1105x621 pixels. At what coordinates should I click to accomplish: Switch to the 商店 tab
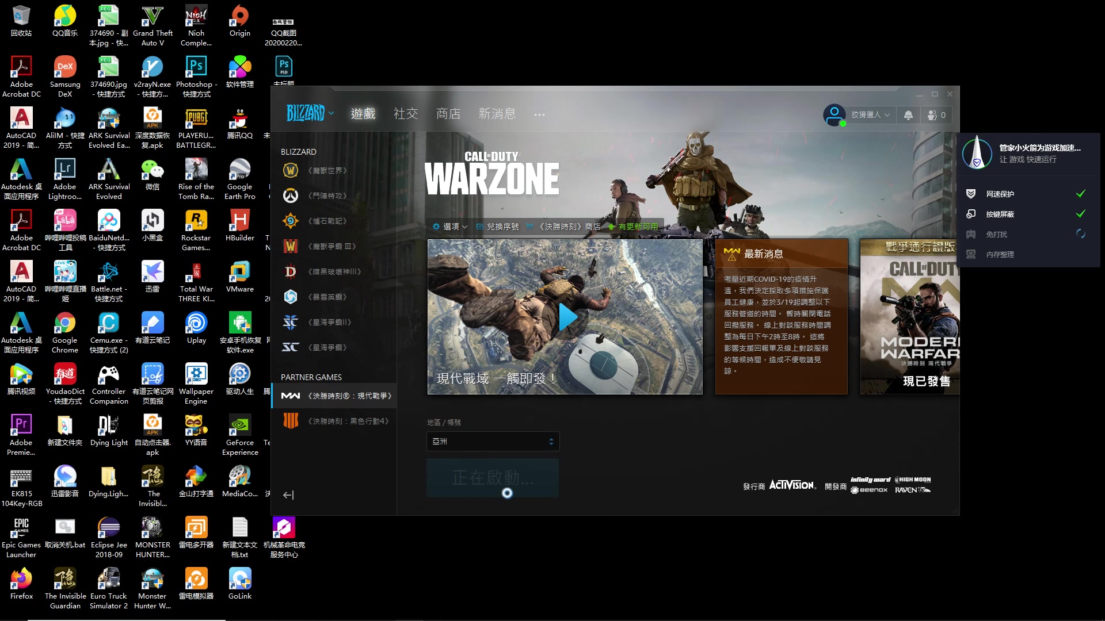coord(448,114)
